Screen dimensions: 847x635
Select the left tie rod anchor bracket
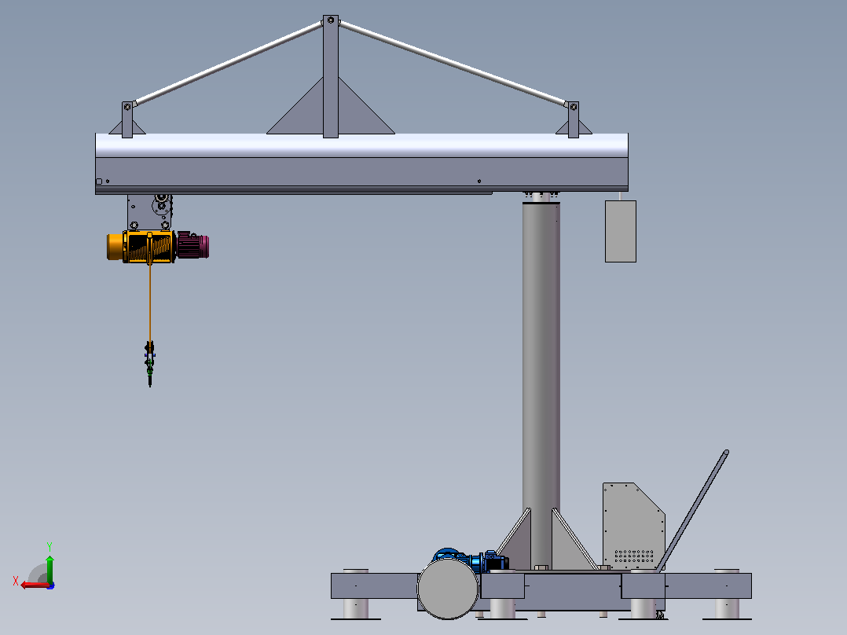127,119
